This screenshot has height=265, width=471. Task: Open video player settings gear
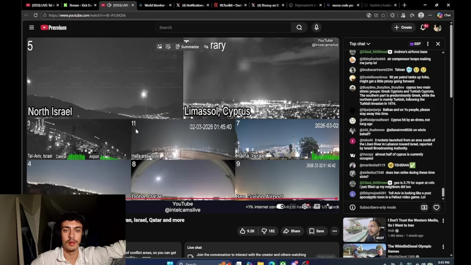[305, 206]
